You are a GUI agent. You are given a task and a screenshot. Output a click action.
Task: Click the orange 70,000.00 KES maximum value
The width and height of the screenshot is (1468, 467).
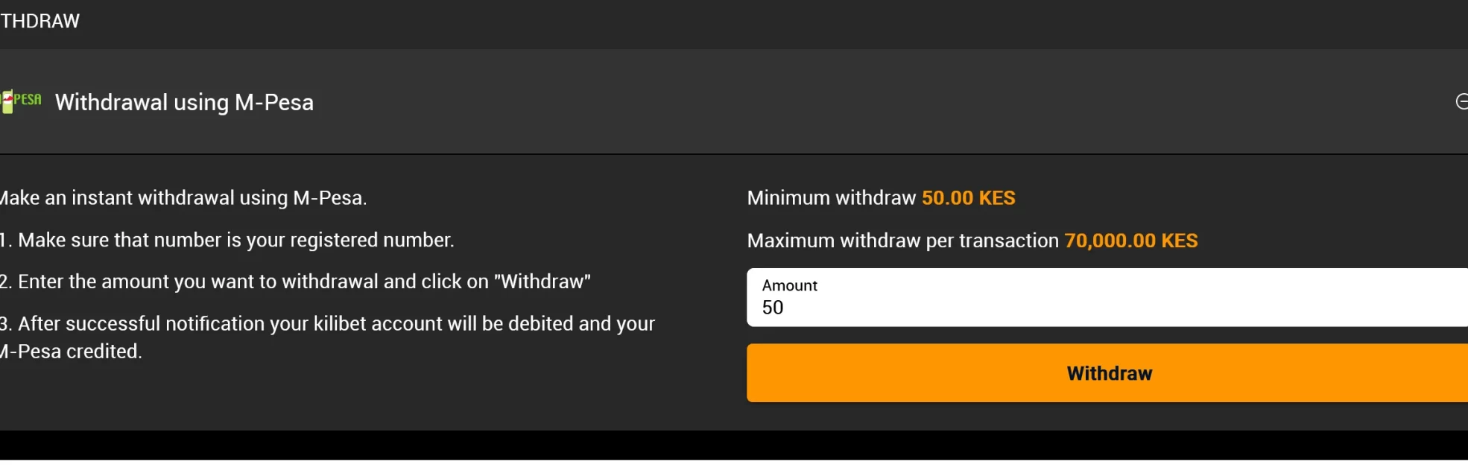1130,241
